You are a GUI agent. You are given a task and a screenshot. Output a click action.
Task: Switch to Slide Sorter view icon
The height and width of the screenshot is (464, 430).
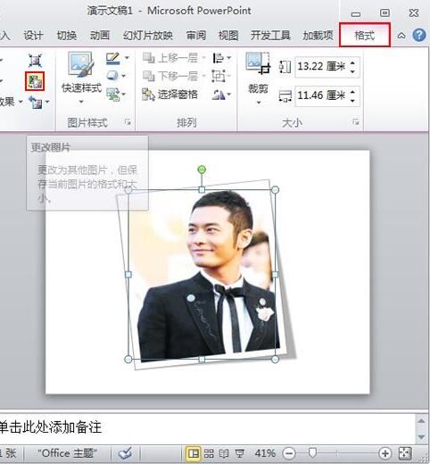click(209, 453)
